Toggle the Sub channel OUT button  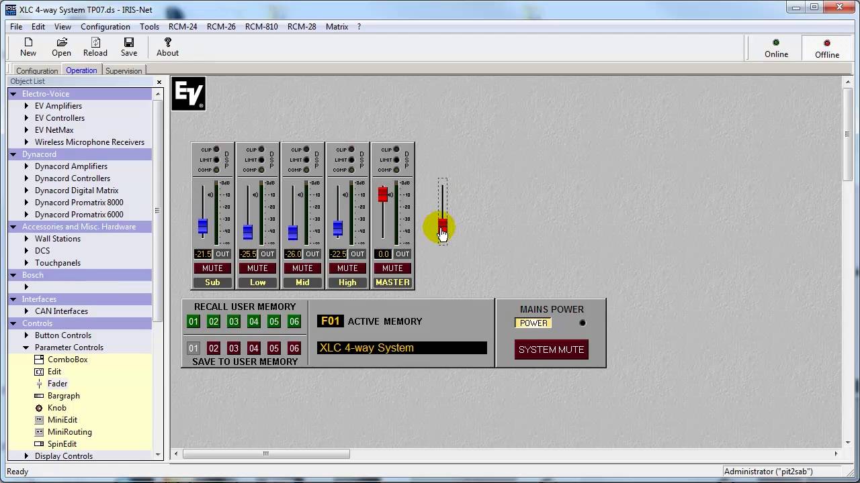222,254
